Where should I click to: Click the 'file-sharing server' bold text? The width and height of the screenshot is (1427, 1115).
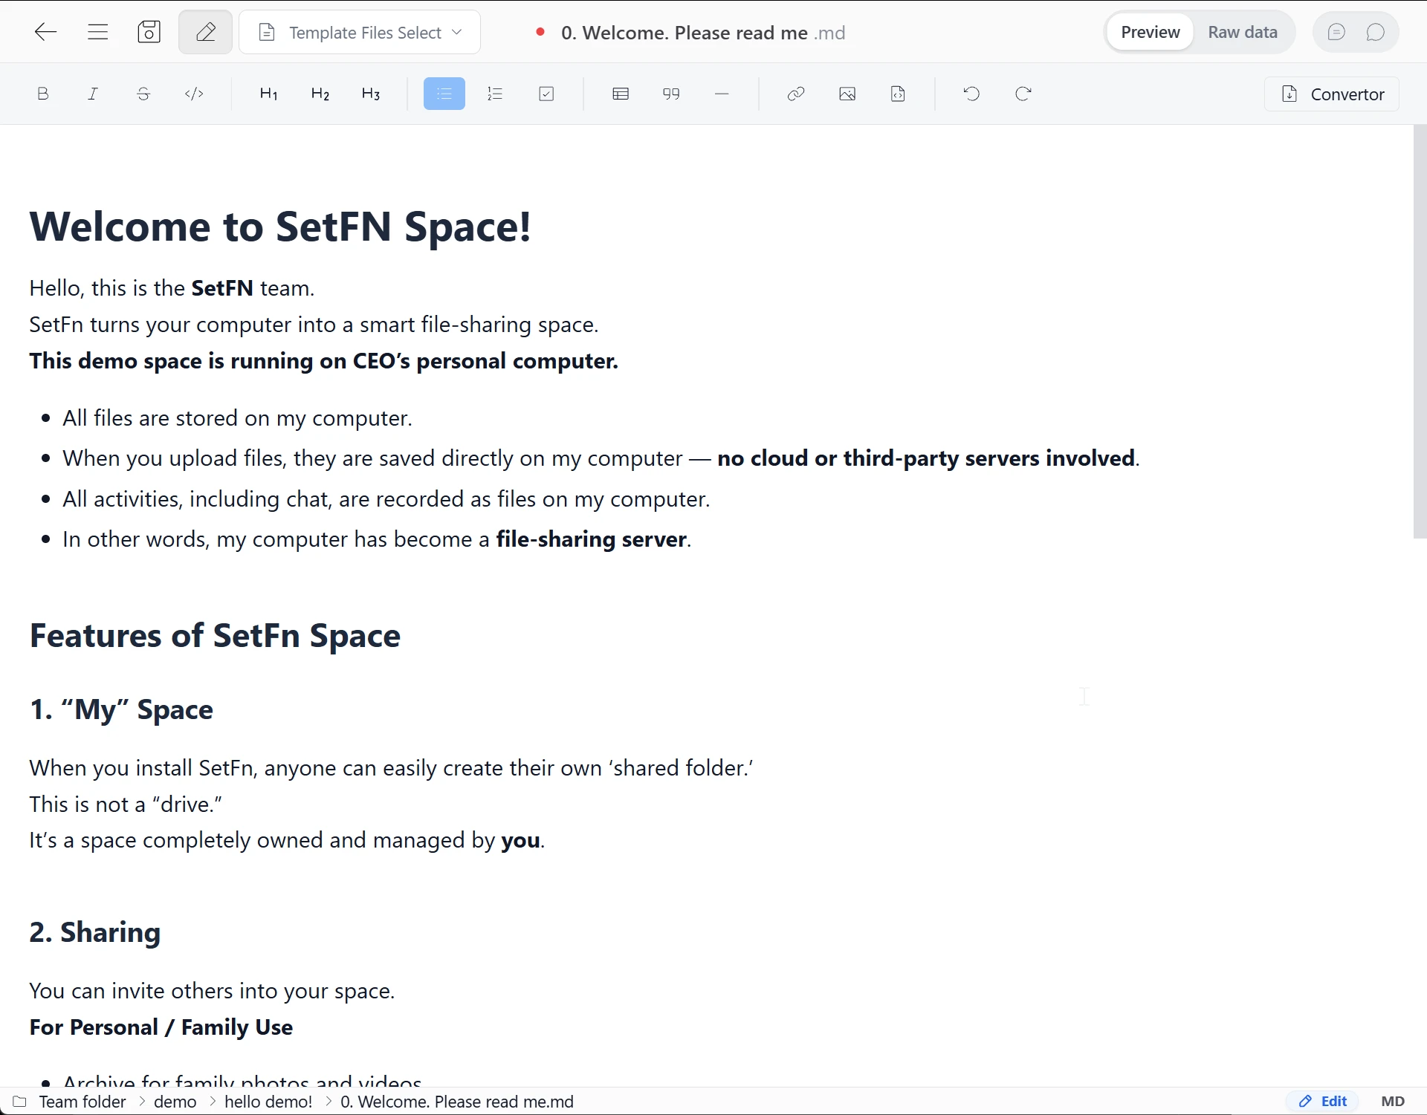[x=591, y=539]
